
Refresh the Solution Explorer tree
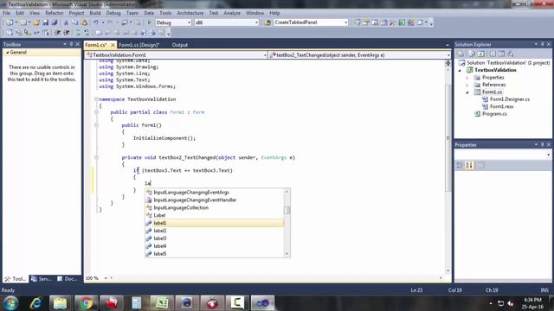click(x=481, y=54)
